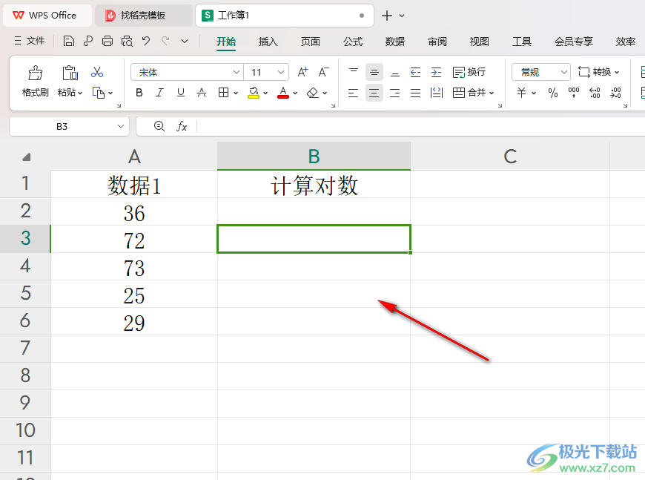Increase font size with A+ icon
Image resolution: width=645 pixels, height=480 pixels.
pyautogui.click(x=302, y=72)
